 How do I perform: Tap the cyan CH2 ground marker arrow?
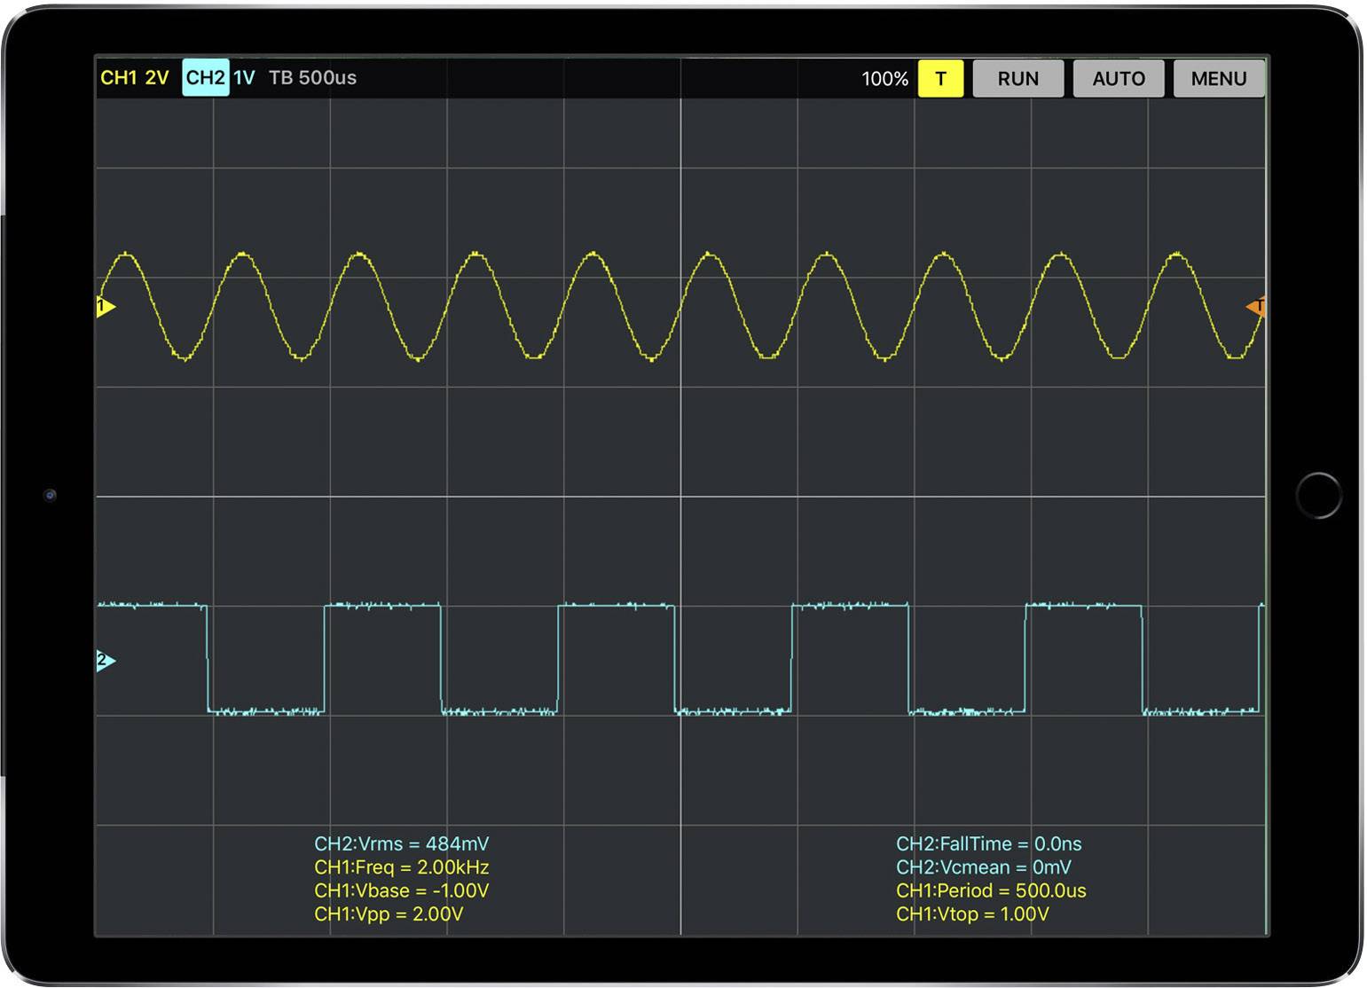[104, 660]
